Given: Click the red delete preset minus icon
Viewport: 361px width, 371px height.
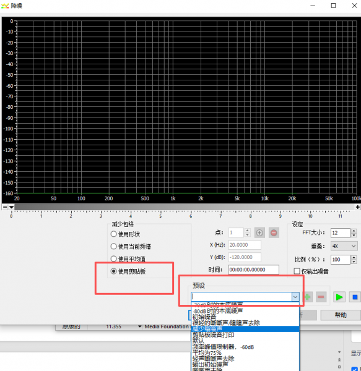Looking at the screenshot, I should [321, 297].
